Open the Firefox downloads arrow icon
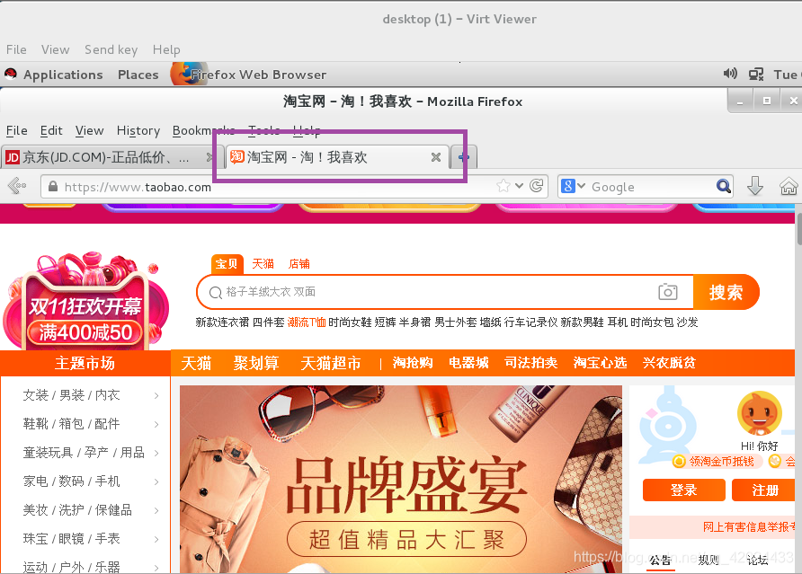Screen dimensions: 802x574 (x=755, y=186)
